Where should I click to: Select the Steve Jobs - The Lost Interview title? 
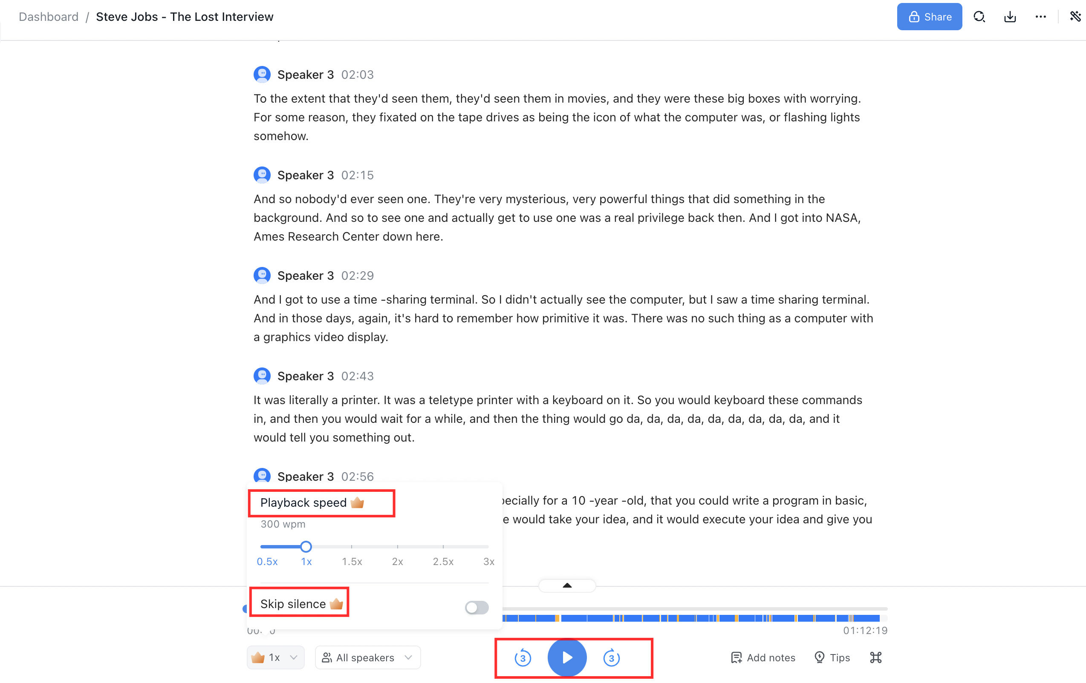pos(184,16)
